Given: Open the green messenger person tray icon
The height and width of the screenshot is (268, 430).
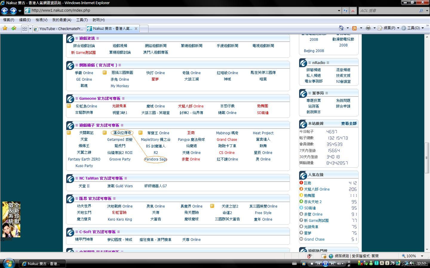Looking at the screenshot, I should point(371,263).
